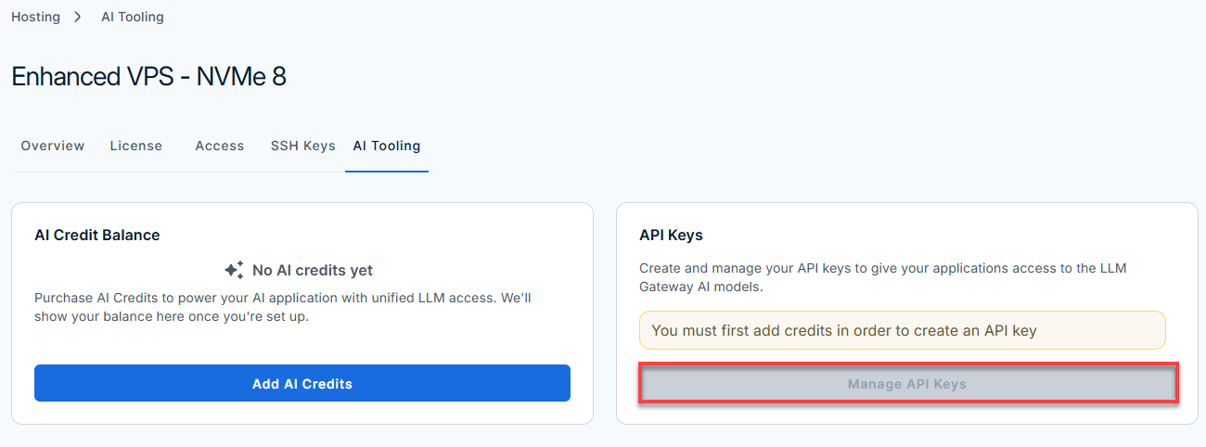Screen dimensions: 1206x447
Task: Click the 'Purchase AI Credits to power' description
Action: [282, 307]
